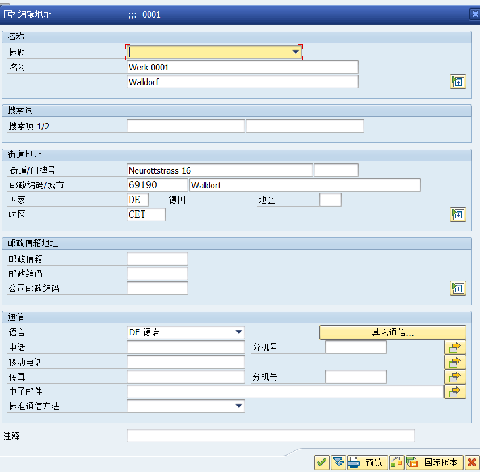Click the 通信 section header
The image size is (480, 472).
pos(237,317)
